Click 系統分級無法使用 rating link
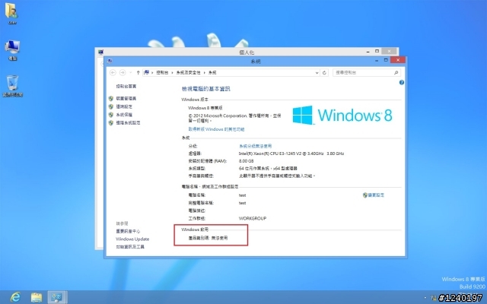 256,146
